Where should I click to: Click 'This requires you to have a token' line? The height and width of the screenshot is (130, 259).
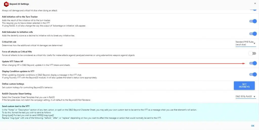point(26,23)
